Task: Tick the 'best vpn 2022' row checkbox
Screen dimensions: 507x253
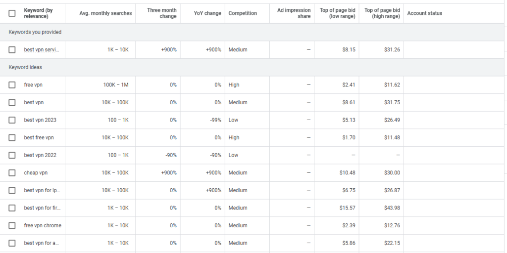Action: [x=12, y=155]
